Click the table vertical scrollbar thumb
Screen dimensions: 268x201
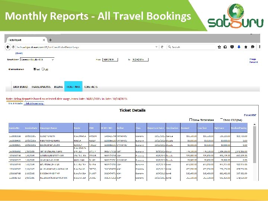255,144
